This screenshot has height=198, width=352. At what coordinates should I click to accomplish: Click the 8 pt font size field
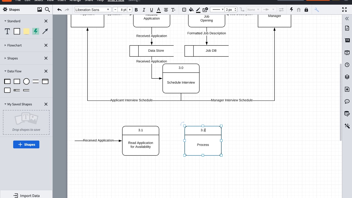click(123, 10)
